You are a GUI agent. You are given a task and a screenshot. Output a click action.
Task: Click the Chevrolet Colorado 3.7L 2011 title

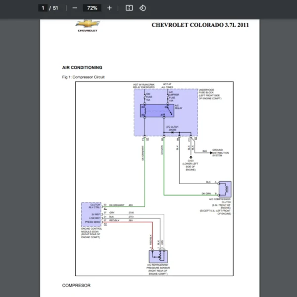[x=199, y=25]
